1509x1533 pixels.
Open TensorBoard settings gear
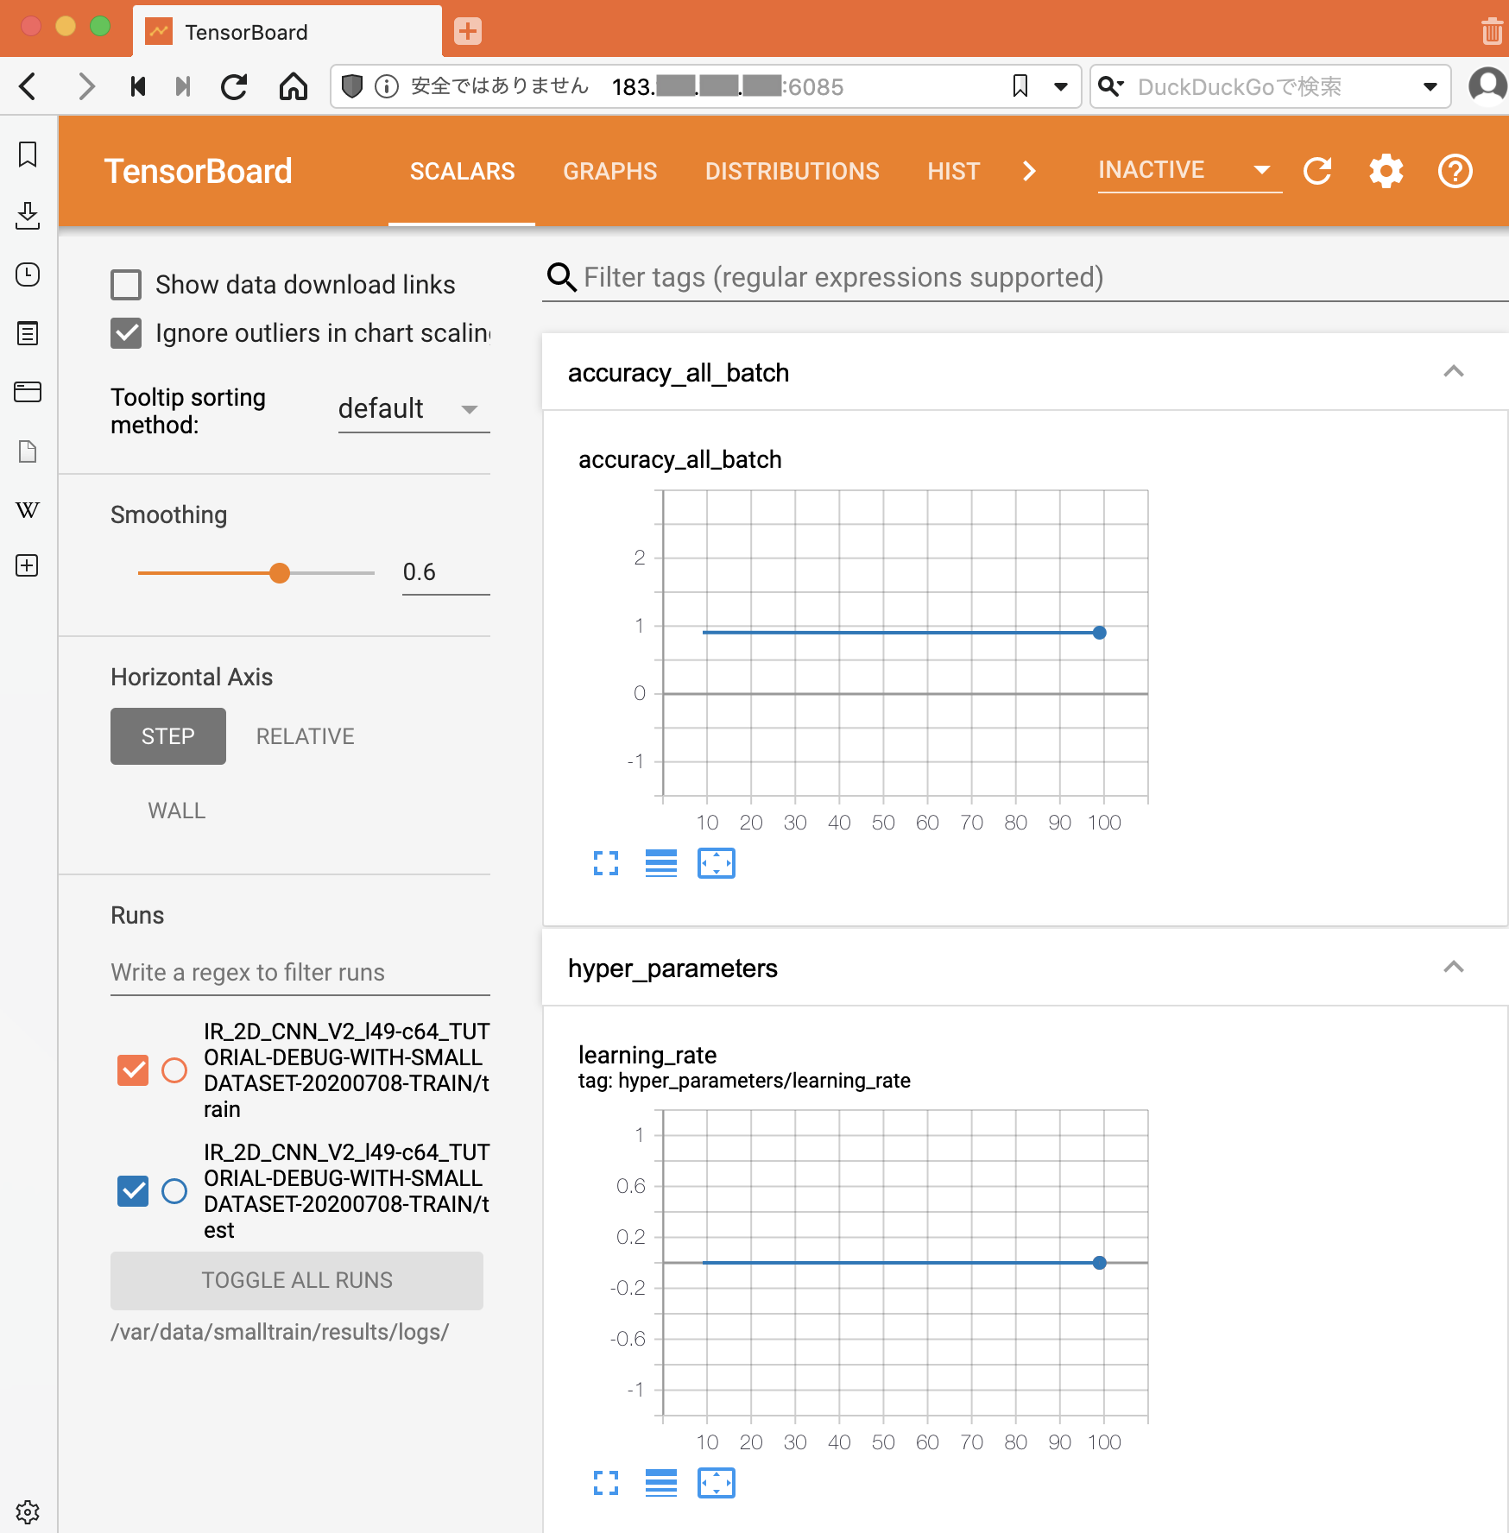point(1386,171)
